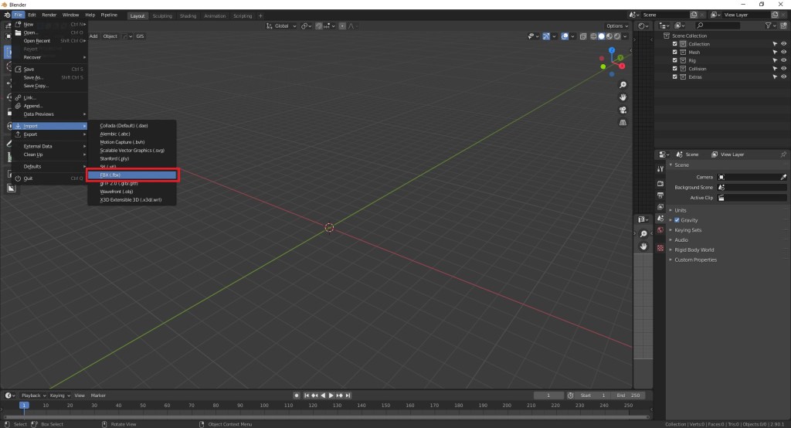Click the End frame field in timeline
The height and width of the screenshot is (428, 791).
(624, 396)
